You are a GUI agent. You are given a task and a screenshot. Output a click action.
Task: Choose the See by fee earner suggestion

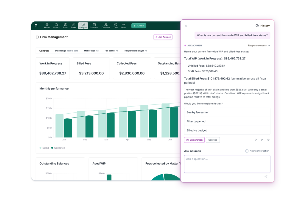tap(227, 112)
